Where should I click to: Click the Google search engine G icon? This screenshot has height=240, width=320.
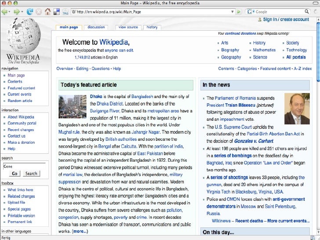249,11
